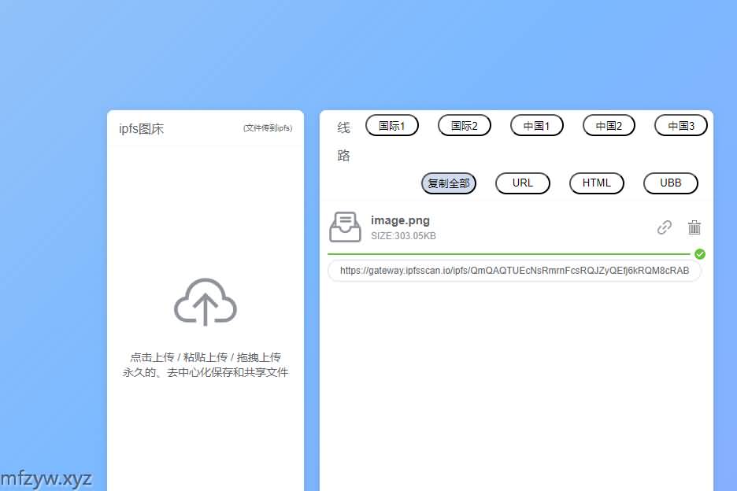
Task: Select the 中国2 gateway line
Action: tap(609, 126)
